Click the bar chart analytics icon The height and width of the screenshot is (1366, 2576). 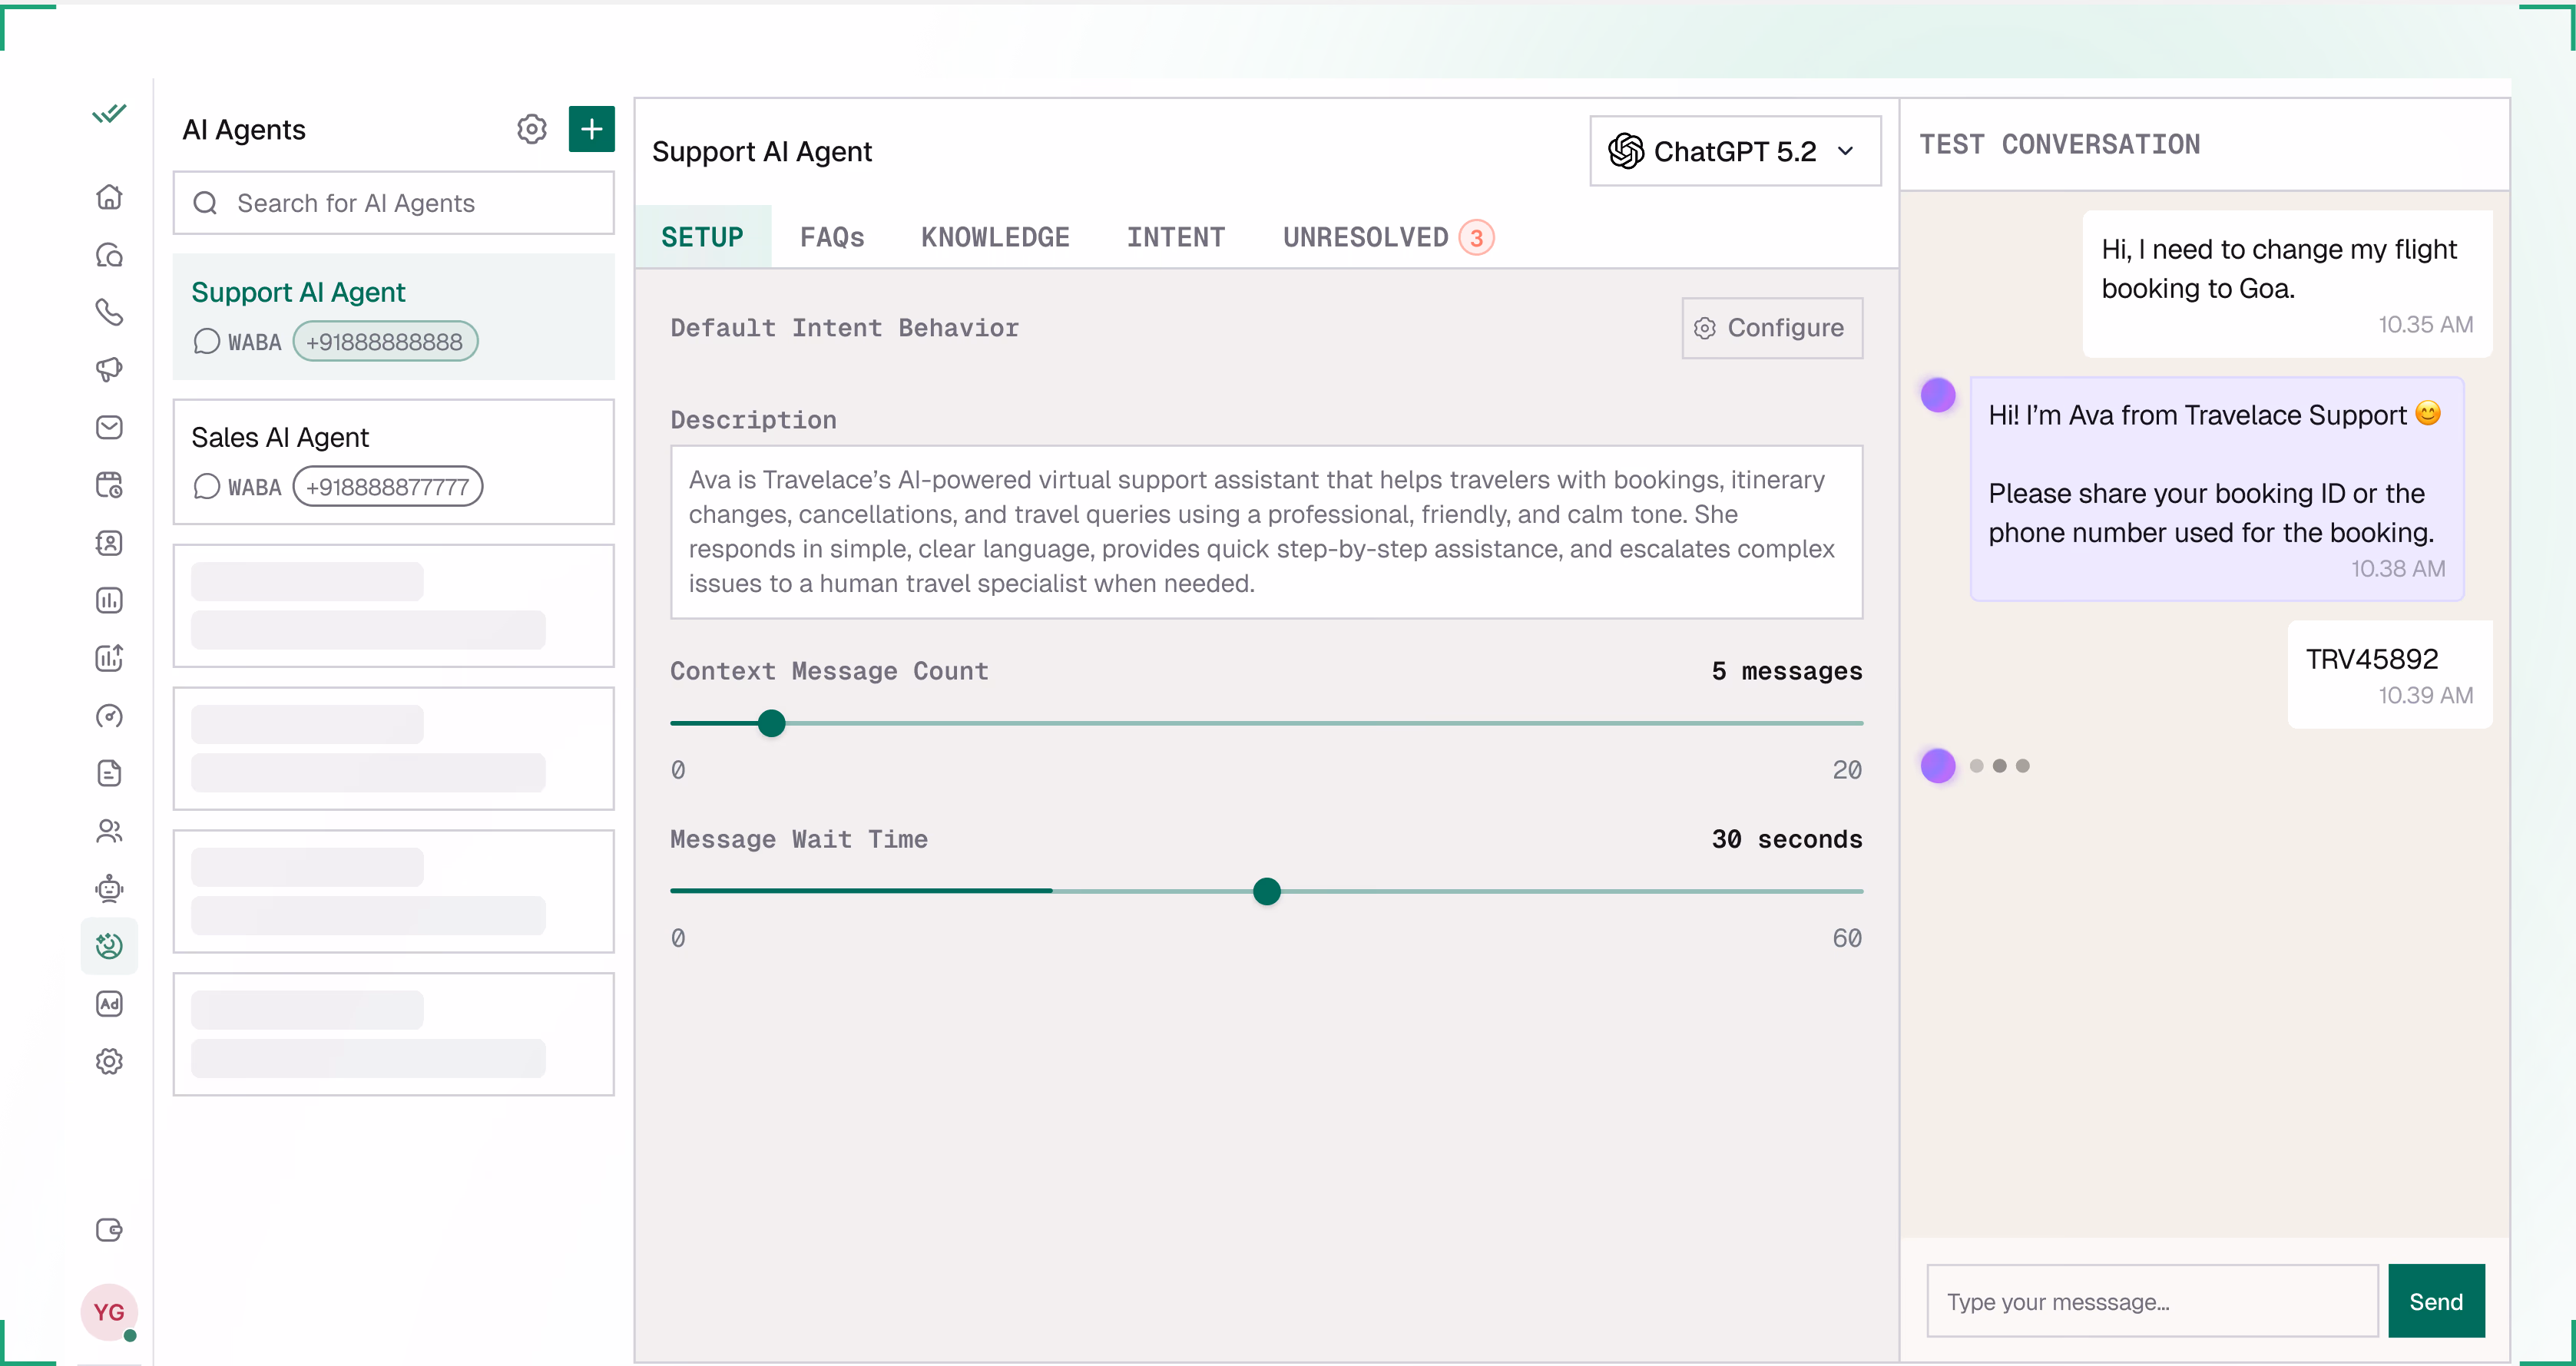coord(109,600)
